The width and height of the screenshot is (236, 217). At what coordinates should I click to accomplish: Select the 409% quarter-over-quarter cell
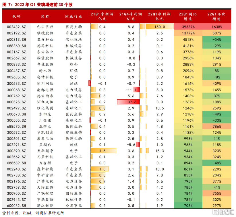point(217,84)
